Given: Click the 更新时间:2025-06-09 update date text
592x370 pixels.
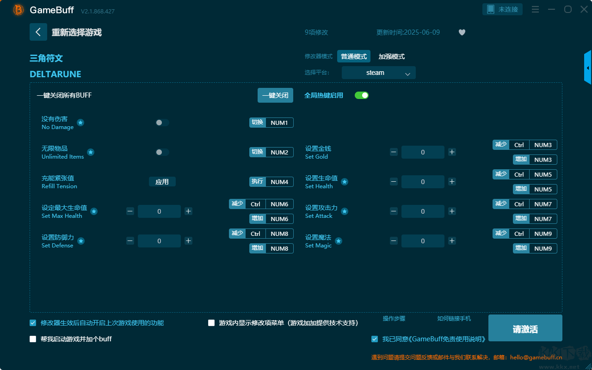Looking at the screenshot, I should coord(408,32).
